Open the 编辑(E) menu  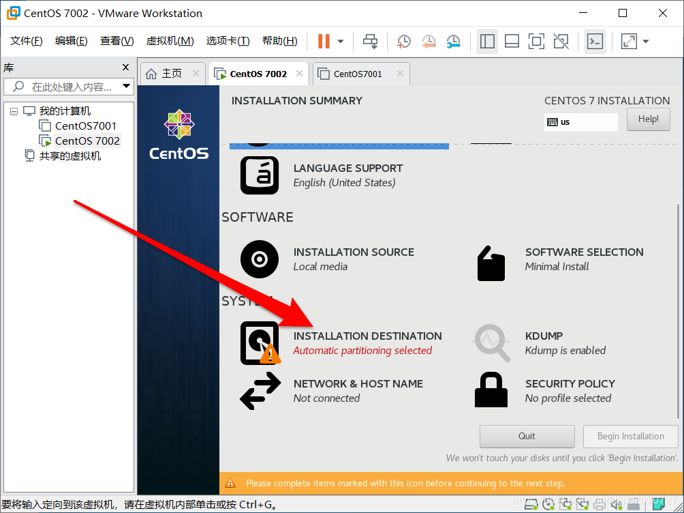pyautogui.click(x=71, y=41)
